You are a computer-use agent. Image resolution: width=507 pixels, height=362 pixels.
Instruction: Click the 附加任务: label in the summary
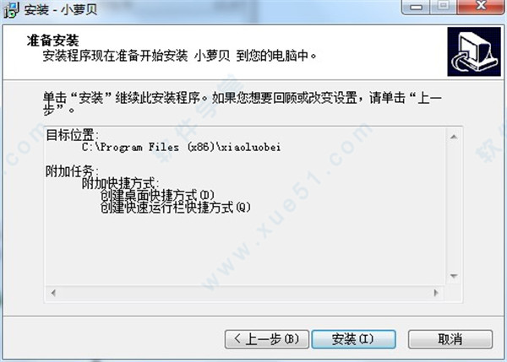[x=72, y=171]
